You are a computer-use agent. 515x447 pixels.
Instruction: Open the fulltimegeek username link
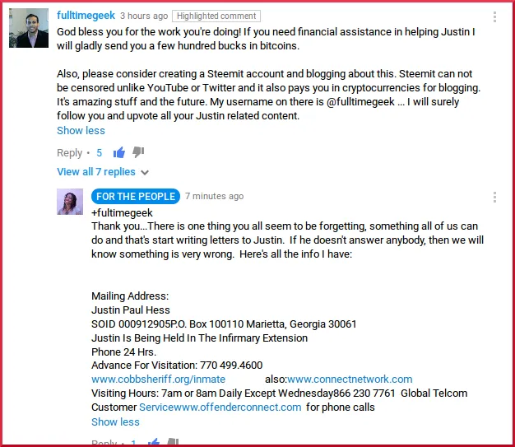click(86, 15)
